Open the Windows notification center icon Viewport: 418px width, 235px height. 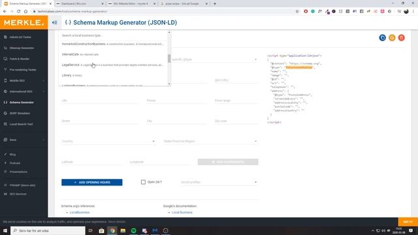coord(411,230)
